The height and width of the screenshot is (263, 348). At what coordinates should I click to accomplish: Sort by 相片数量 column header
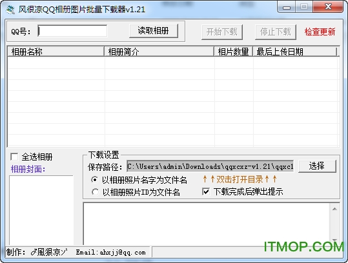click(234, 52)
